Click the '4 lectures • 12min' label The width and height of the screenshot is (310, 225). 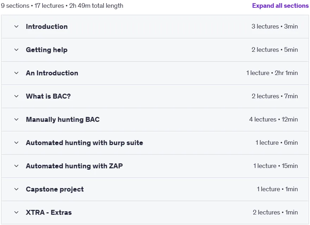pyautogui.click(x=273, y=119)
